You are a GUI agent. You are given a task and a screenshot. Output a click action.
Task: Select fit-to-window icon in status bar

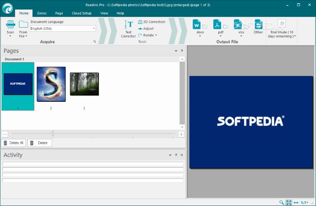tap(289, 202)
